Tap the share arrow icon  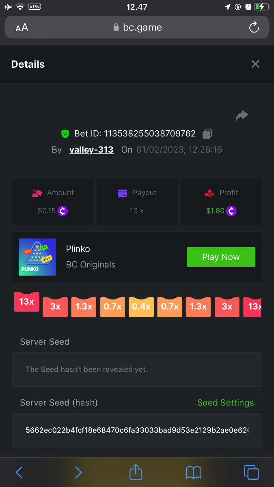coord(242,115)
